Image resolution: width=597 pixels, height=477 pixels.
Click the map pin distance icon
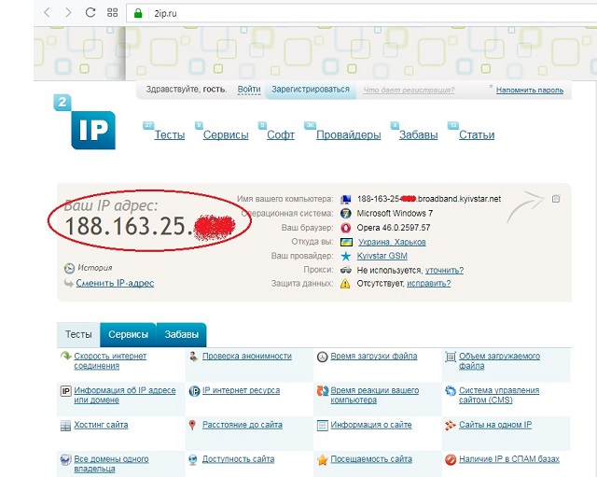point(193,425)
